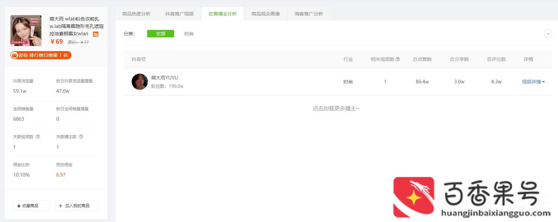Click the 59.1w 抖音浏览量 value

point(20,91)
